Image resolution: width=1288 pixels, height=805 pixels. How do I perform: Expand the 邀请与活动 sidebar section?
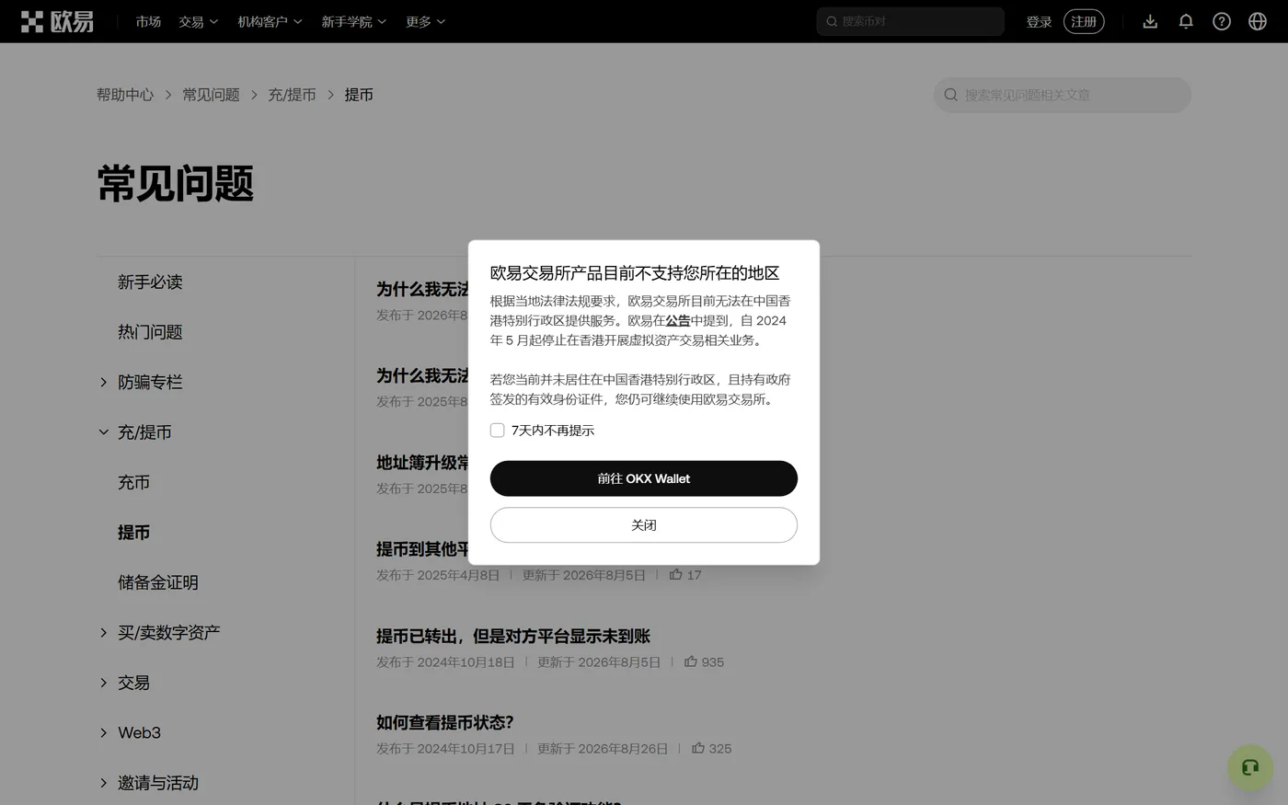click(104, 783)
